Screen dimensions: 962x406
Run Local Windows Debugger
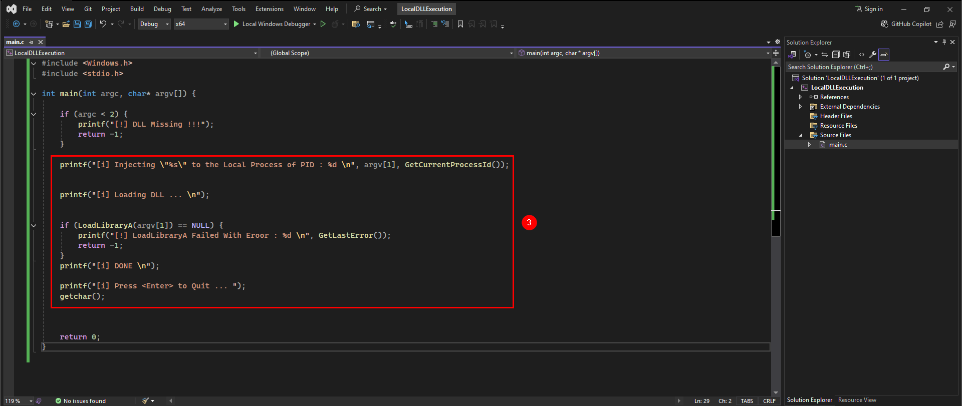coord(275,24)
